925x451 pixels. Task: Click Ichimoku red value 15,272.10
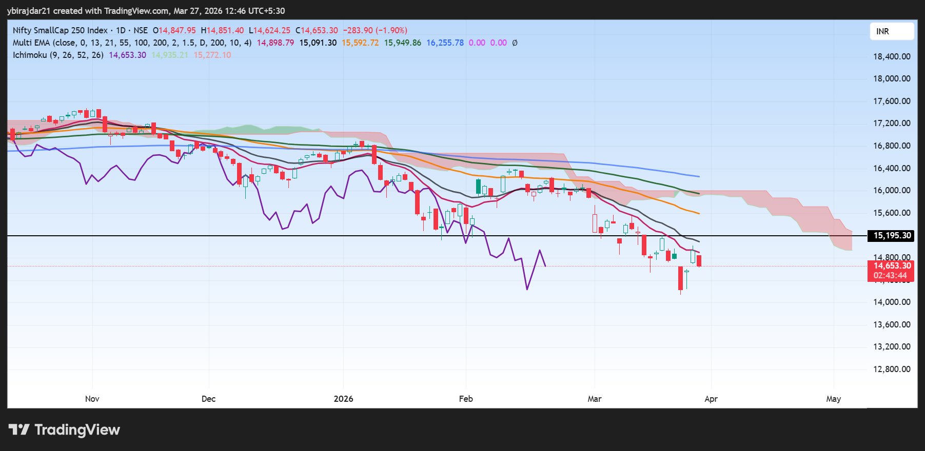coord(212,55)
